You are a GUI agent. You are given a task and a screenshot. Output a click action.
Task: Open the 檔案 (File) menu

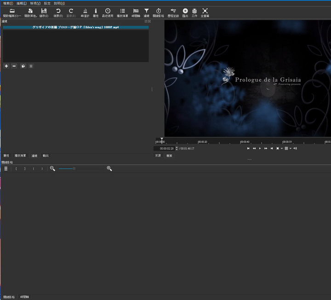coord(8,3)
